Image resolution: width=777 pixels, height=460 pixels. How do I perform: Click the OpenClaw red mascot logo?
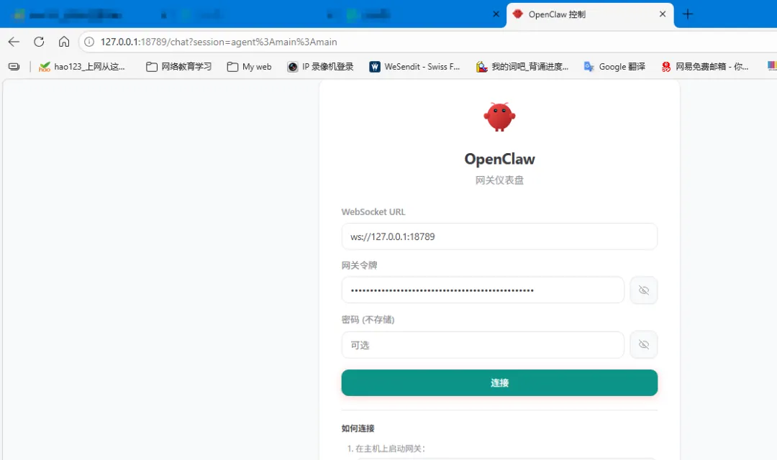(x=499, y=117)
